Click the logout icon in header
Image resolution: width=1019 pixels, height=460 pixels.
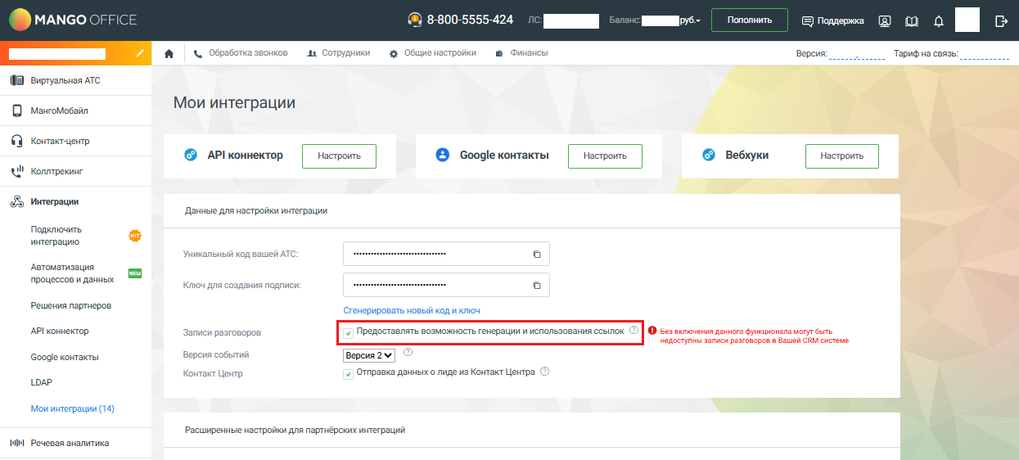point(1001,21)
